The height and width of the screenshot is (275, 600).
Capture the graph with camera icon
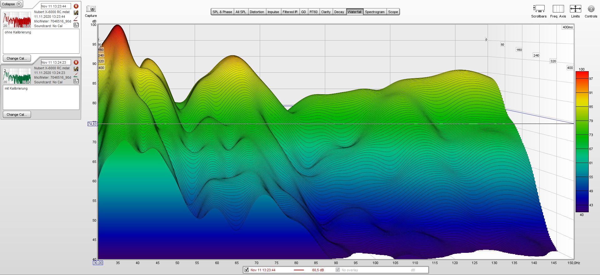pos(91,9)
